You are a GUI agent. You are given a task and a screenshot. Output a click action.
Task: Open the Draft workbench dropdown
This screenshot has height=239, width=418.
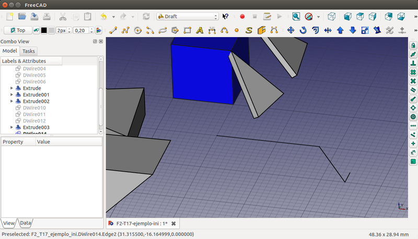188,17
